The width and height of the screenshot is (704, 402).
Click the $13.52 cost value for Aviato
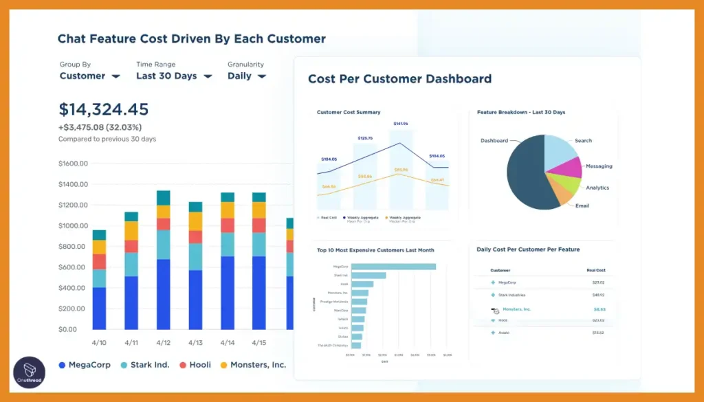click(598, 333)
